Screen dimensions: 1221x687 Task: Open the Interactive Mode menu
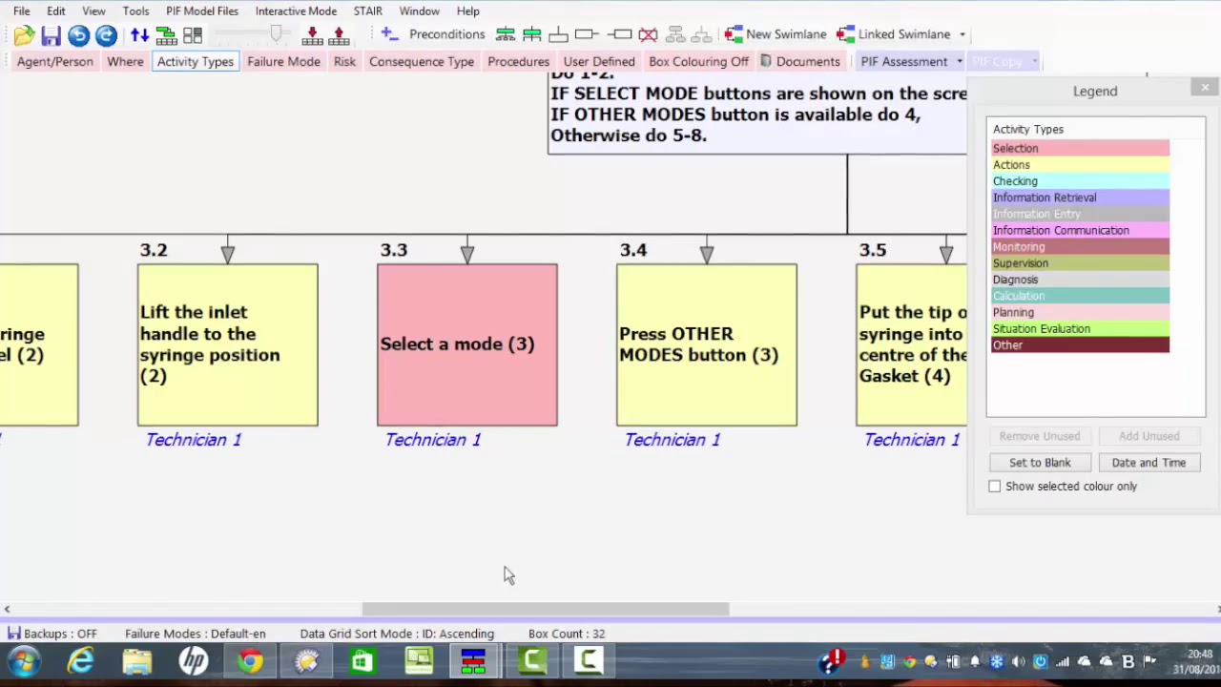pyautogui.click(x=296, y=10)
